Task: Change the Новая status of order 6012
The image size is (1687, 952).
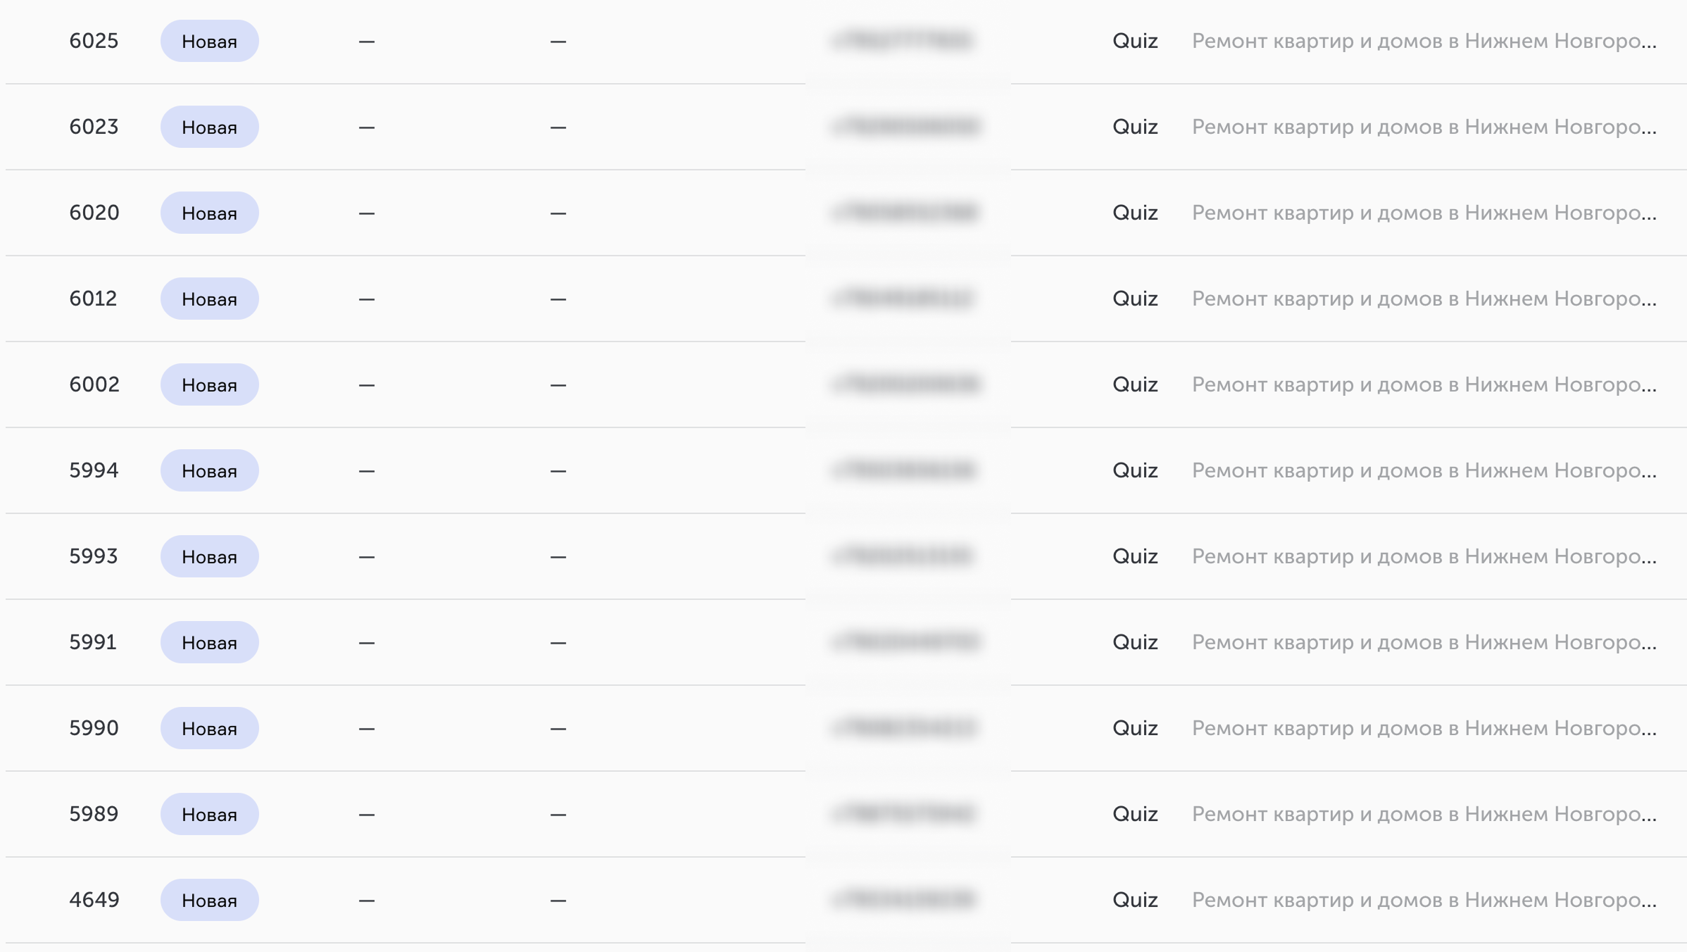Action: [x=209, y=299]
